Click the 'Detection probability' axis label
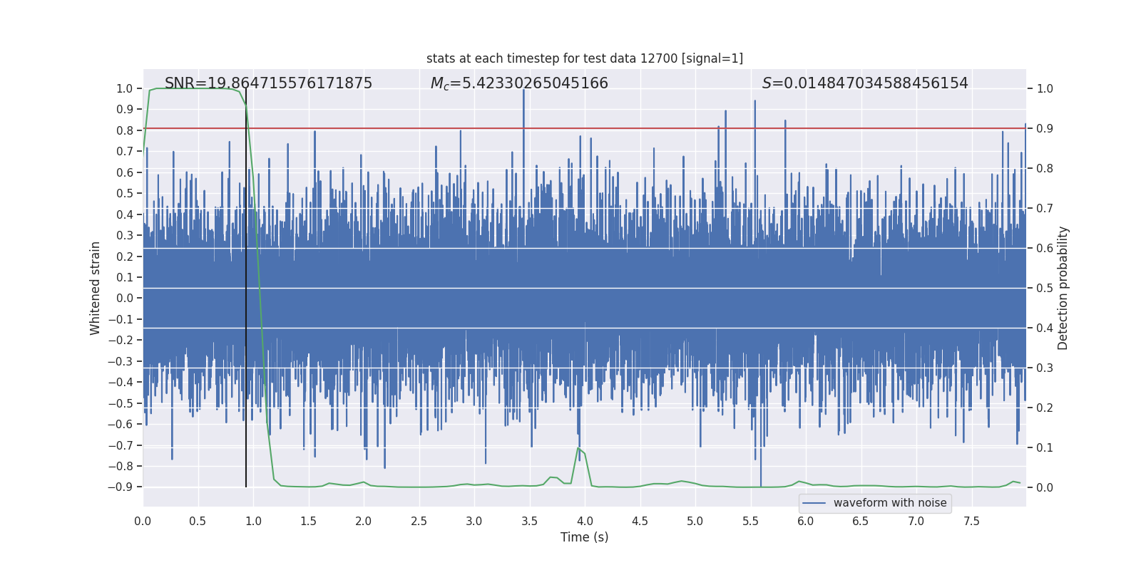The width and height of the screenshot is (1141, 570). 1063,288
